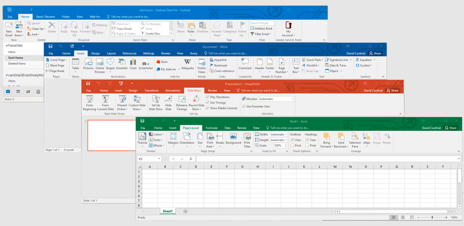Open Outlook People view icon
Screen dimensions: 464x226
28,91
